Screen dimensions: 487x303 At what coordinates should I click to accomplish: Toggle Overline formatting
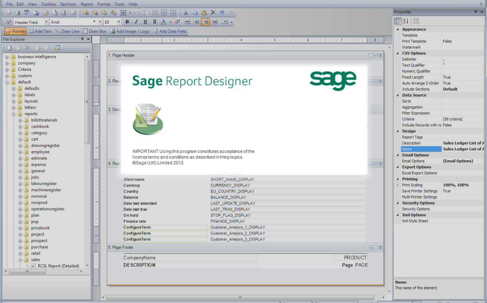(155, 22)
